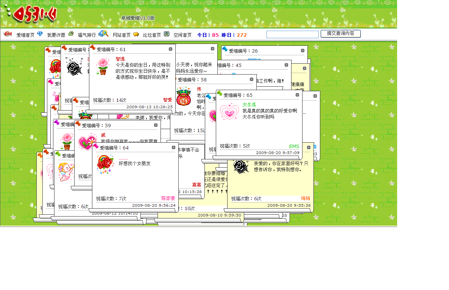Image resolution: width=449 pixels, height=290 pixels.
Task: Close love wall note number 65
Action: click(x=297, y=95)
